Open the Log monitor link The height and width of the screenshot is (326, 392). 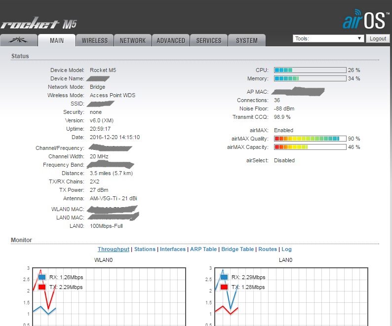pos(287,250)
